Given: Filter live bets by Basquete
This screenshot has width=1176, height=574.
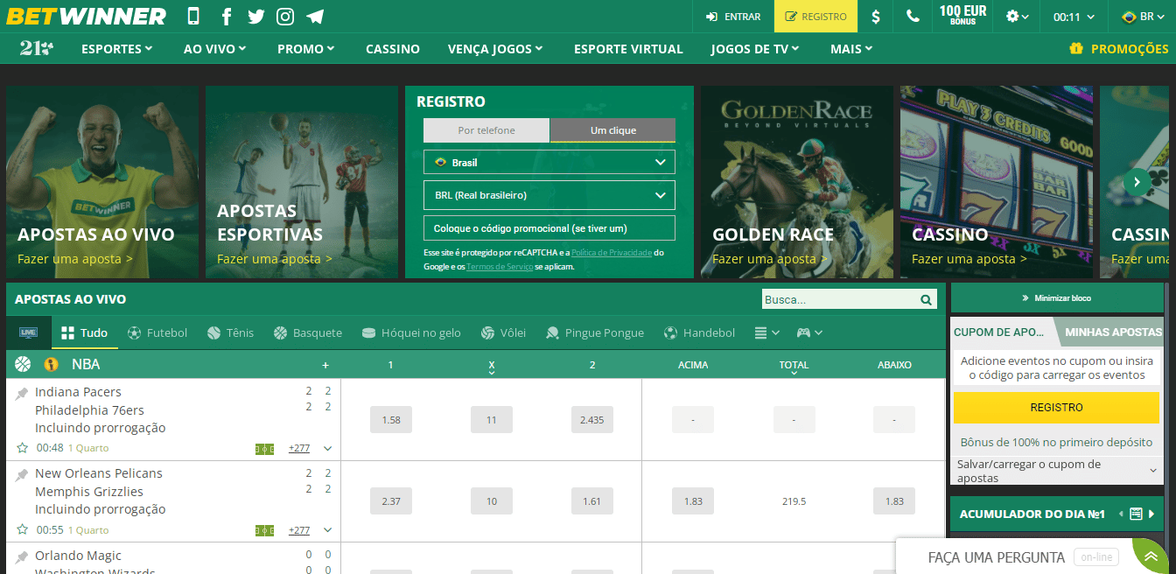Looking at the screenshot, I should 308,332.
